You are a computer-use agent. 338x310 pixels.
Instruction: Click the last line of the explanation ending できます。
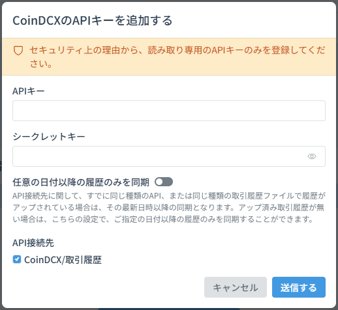coord(162,219)
